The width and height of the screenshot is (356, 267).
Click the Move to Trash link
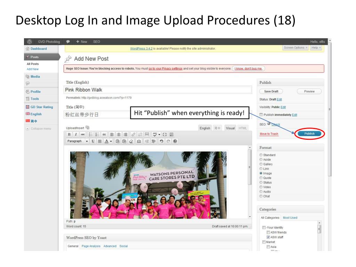[x=269, y=134]
